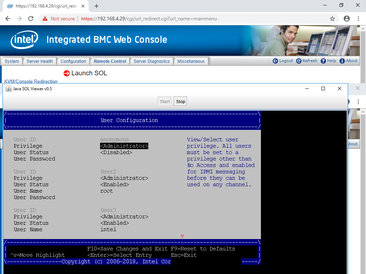Click the highlighted <Administrator> privilege value

click(x=124, y=146)
